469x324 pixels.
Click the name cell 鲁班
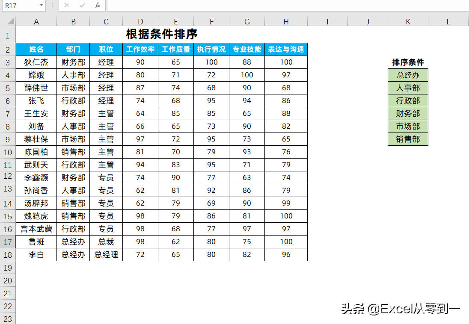point(36,242)
